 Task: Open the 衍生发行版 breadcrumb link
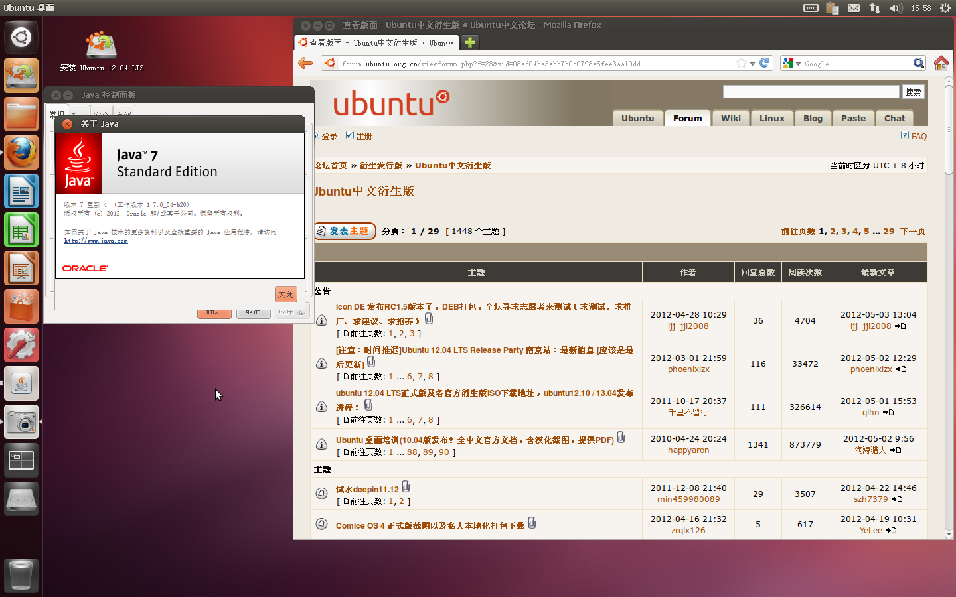pyautogui.click(x=381, y=165)
